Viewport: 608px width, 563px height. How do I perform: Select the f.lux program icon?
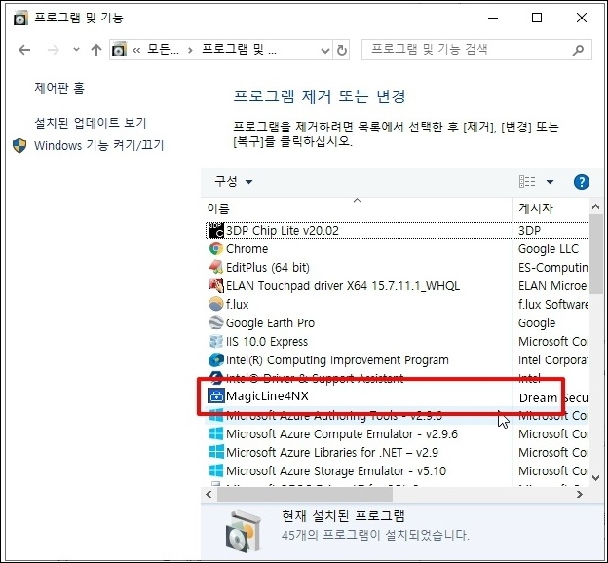click(216, 304)
